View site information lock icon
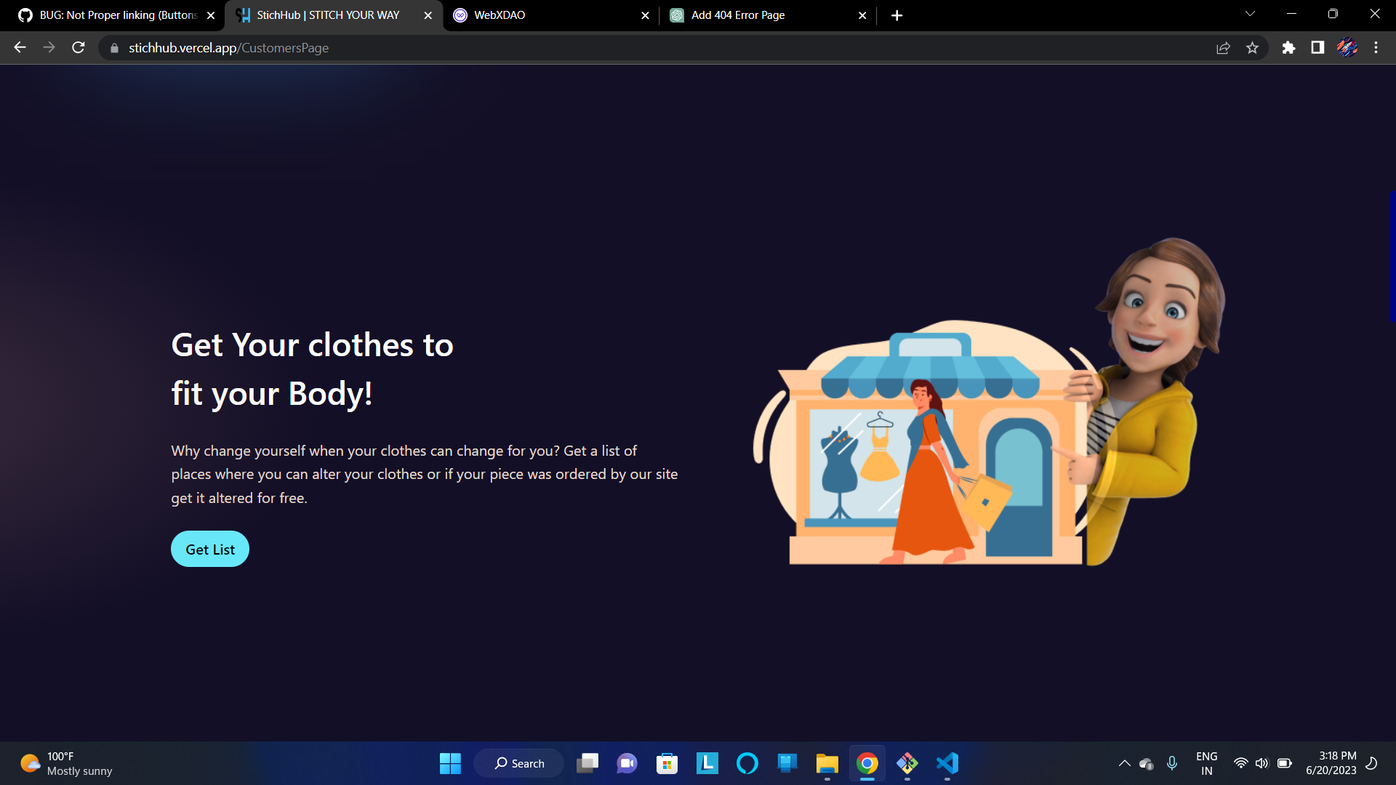Image resolution: width=1396 pixels, height=785 pixels. point(114,48)
